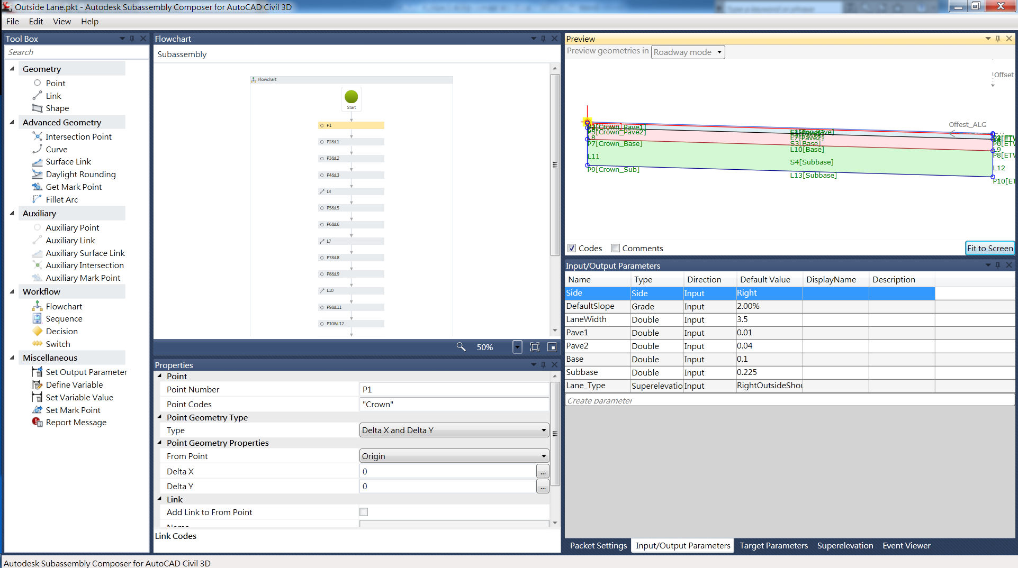Screen dimensions: 1018x568
Task: Select the Shape geometry tool icon
Action: pos(37,108)
